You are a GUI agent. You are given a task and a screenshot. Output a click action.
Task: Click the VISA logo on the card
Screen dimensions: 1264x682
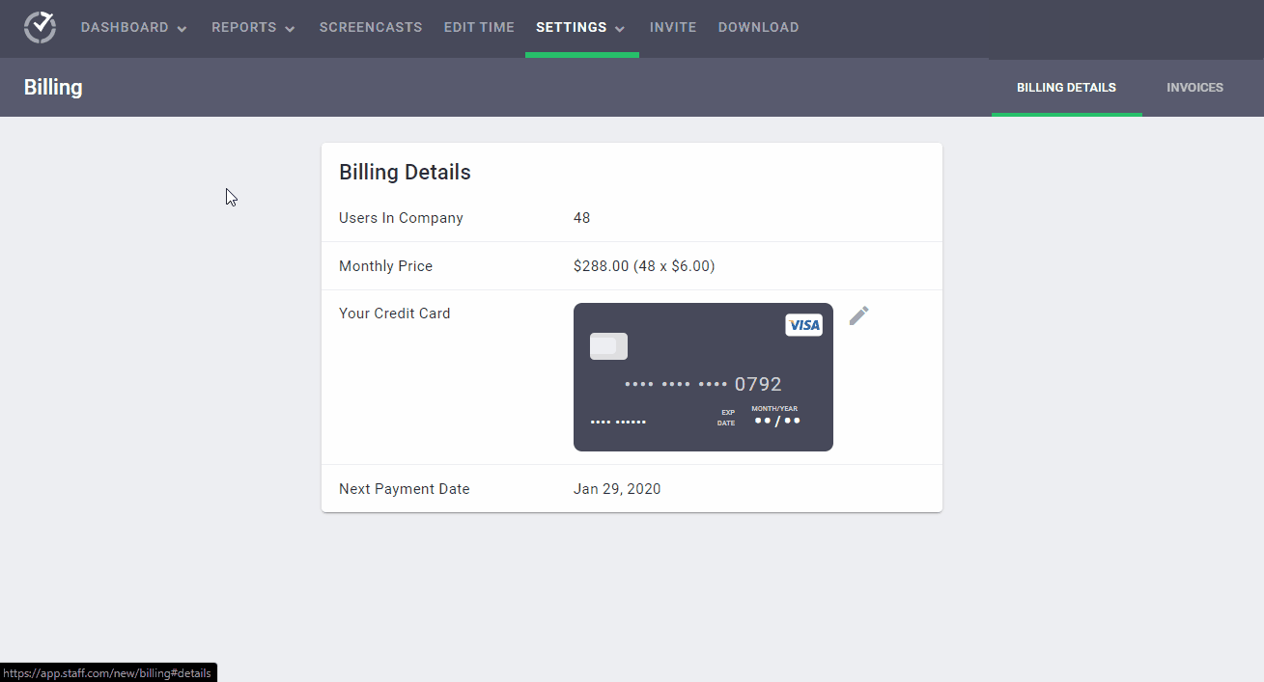point(803,325)
